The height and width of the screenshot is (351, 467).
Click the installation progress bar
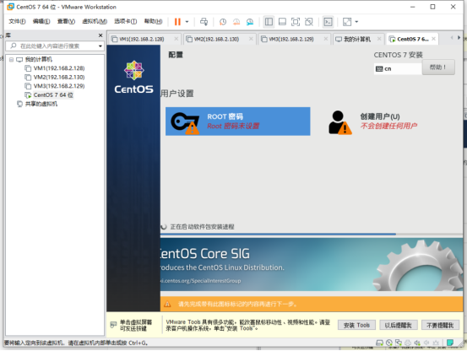point(312,234)
